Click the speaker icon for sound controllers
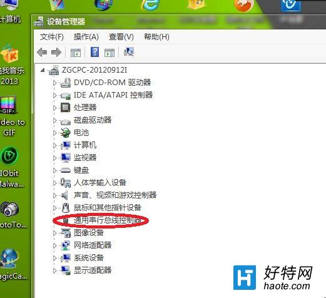Screen dimensions: 326x298 (65, 195)
